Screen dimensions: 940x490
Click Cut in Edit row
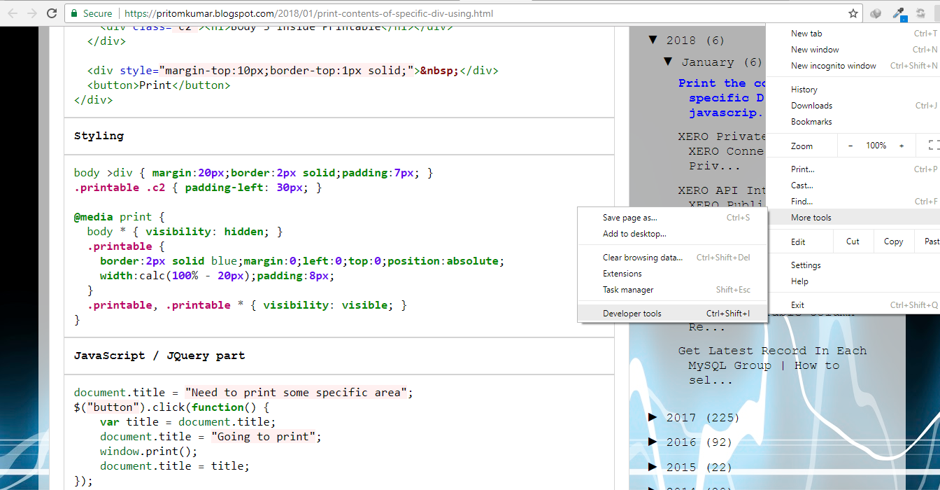(853, 241)
